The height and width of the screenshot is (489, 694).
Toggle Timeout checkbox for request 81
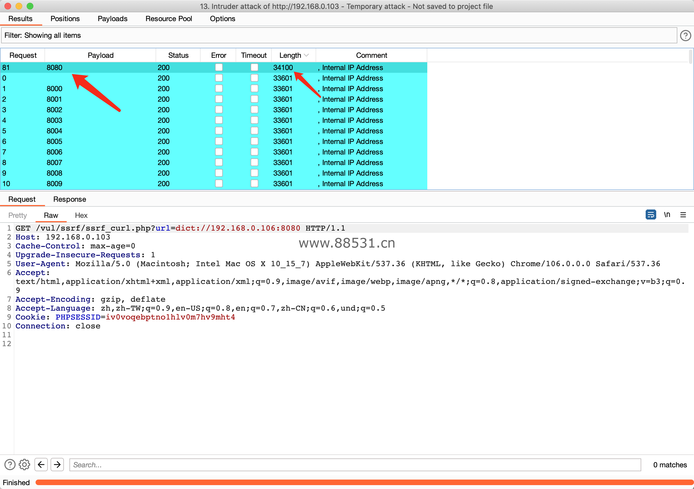pos(254,68)
